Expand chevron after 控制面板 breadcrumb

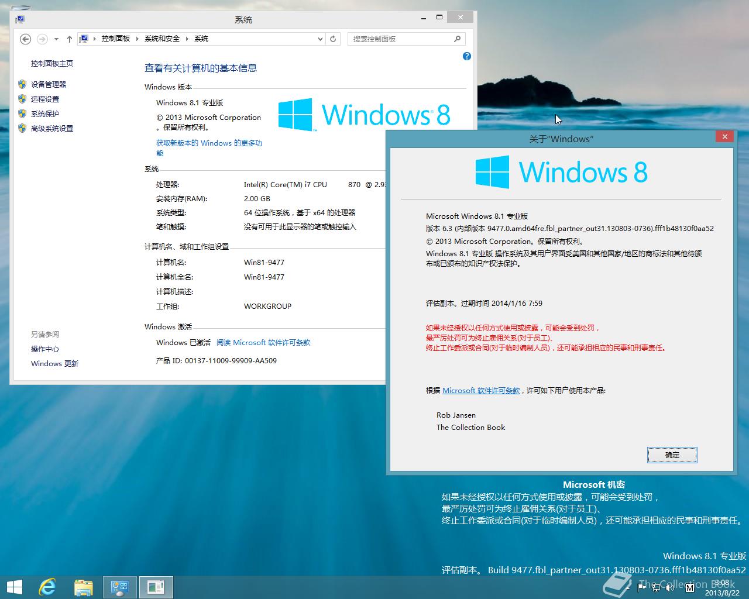pos(138,39)
